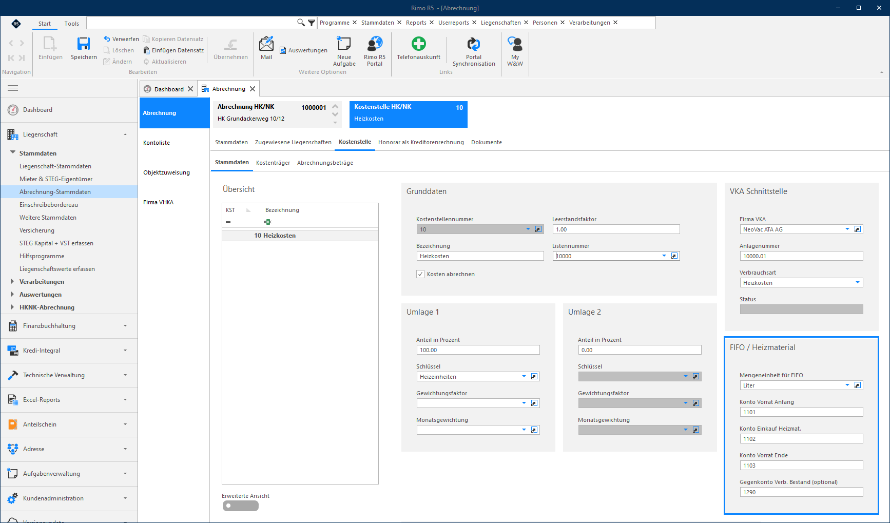
Task: Click the Konto Vorrat Anfang field
Action: tap(801, 412)
